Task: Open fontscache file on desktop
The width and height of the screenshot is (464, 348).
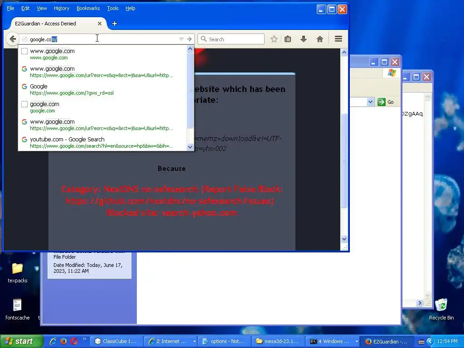Action: (x=18, y=309)
